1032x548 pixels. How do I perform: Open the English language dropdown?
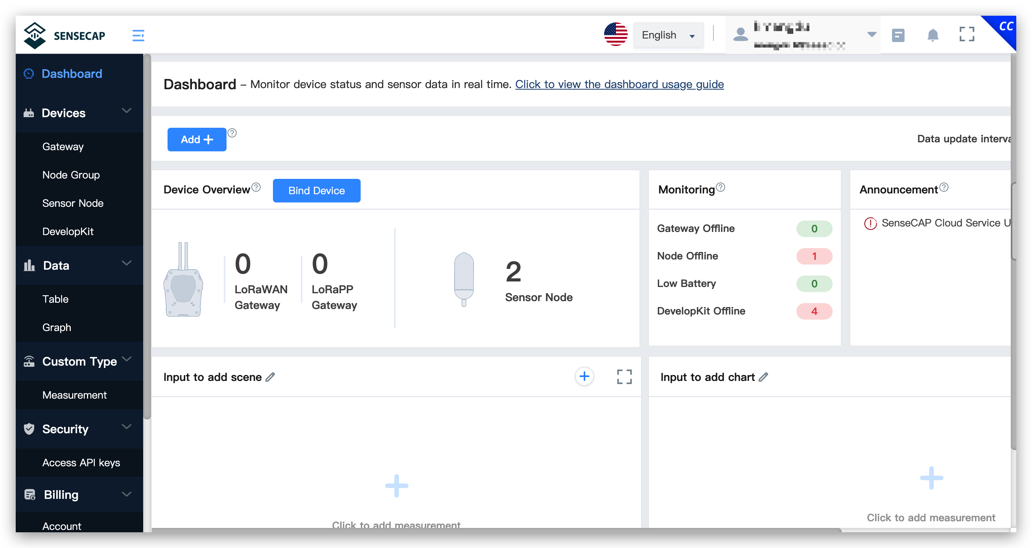pyautogui.click(x=668, y=35)
